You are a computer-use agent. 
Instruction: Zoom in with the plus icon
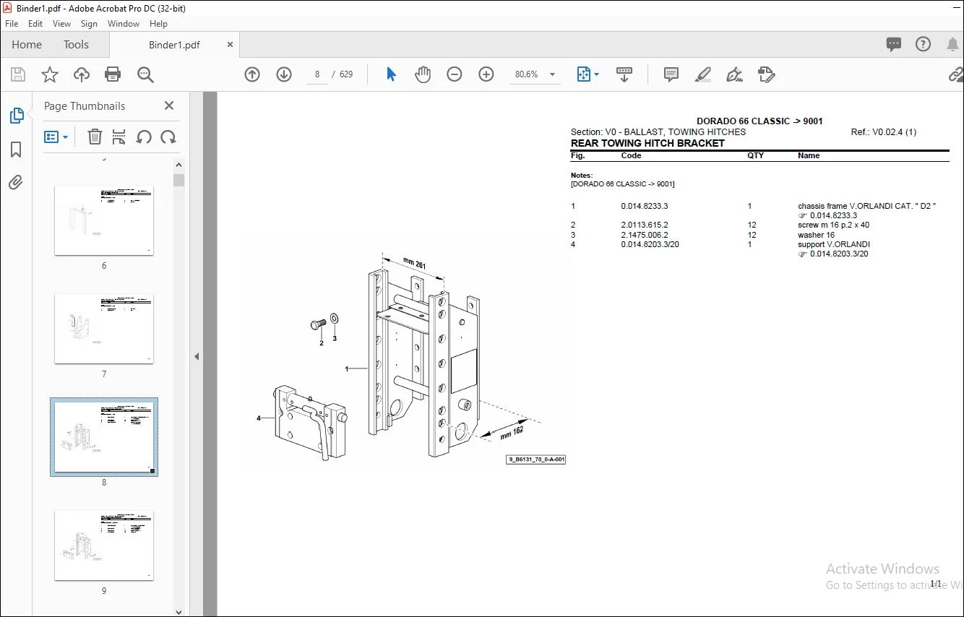(486, 74)
